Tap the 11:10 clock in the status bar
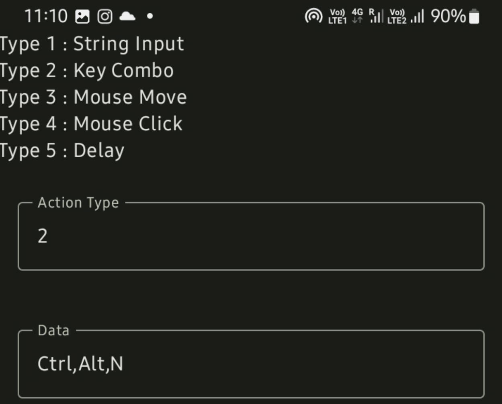The width and height of the screenshot is (502, 404). coord(46,16)
